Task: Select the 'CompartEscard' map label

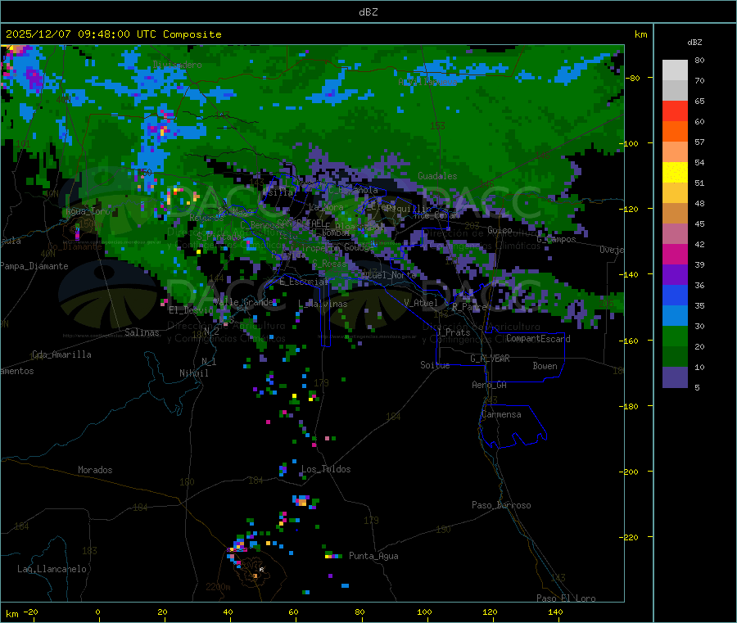Action: [538, 339]
